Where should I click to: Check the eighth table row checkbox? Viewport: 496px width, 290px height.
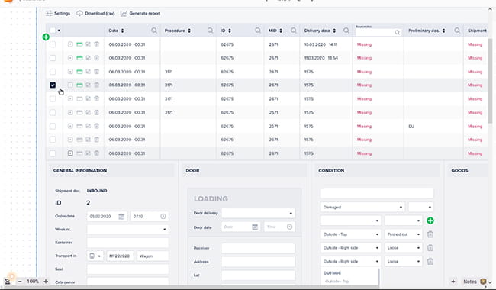click(53, 140)
